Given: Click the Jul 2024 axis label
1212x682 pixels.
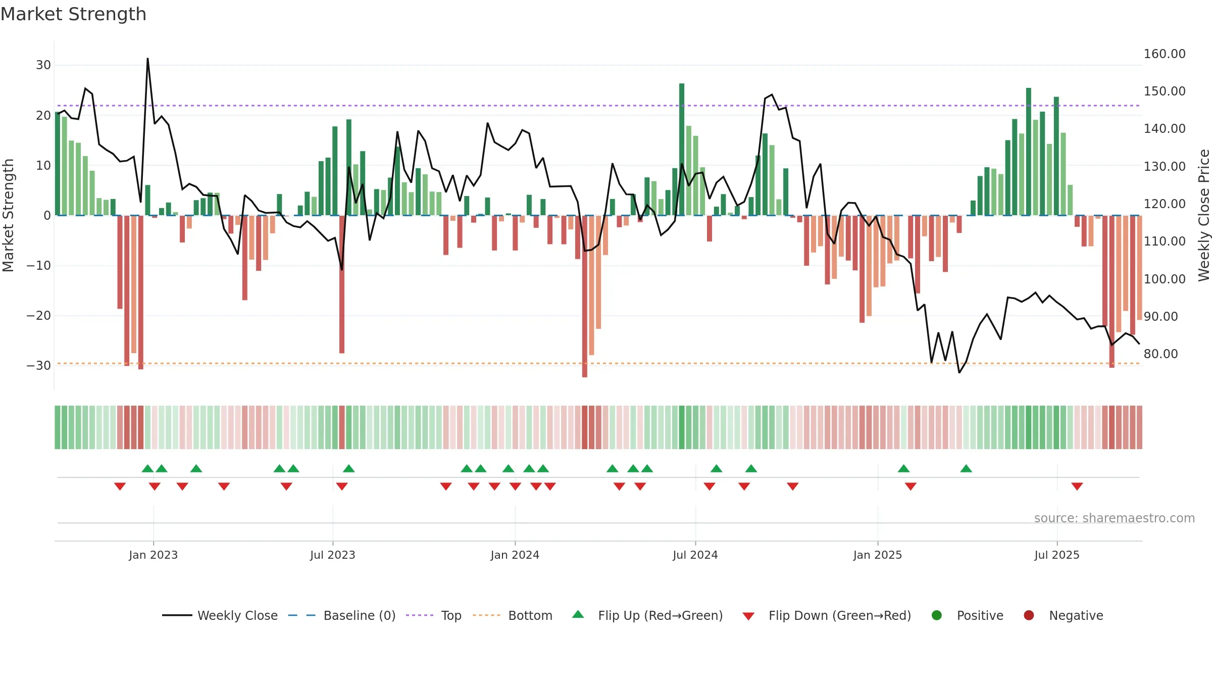Looking at the screenshot, I should coord(695,555).
